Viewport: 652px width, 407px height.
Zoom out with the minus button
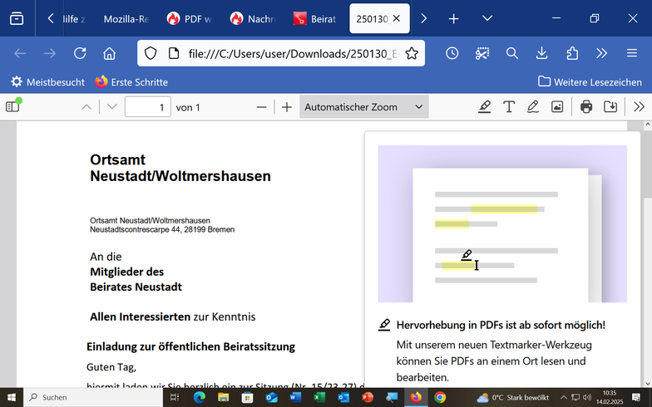coord(262,106)
